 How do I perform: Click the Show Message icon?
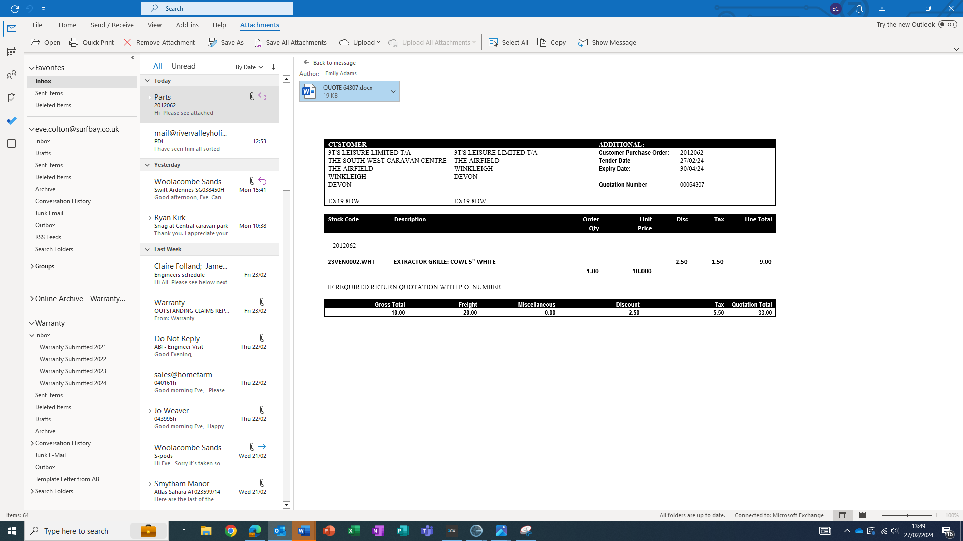[x=583, y=43]
